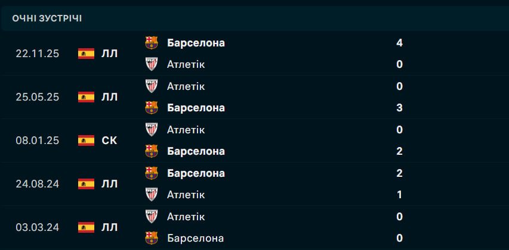Click Athletic crest in 22.11.25 match
This screenshot has height=250, width=509.
[x=152, y=64]
